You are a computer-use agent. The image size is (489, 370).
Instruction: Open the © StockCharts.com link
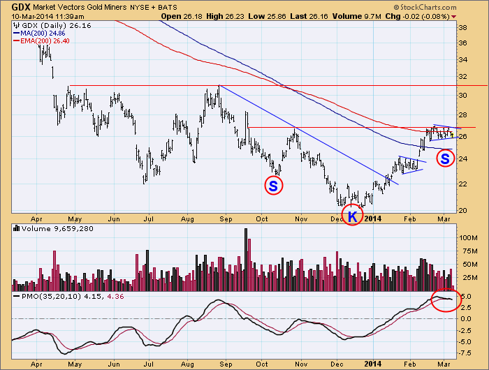tap(425, 7)
